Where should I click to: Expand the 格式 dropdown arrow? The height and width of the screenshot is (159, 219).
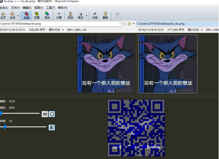[x=87, y=16]
